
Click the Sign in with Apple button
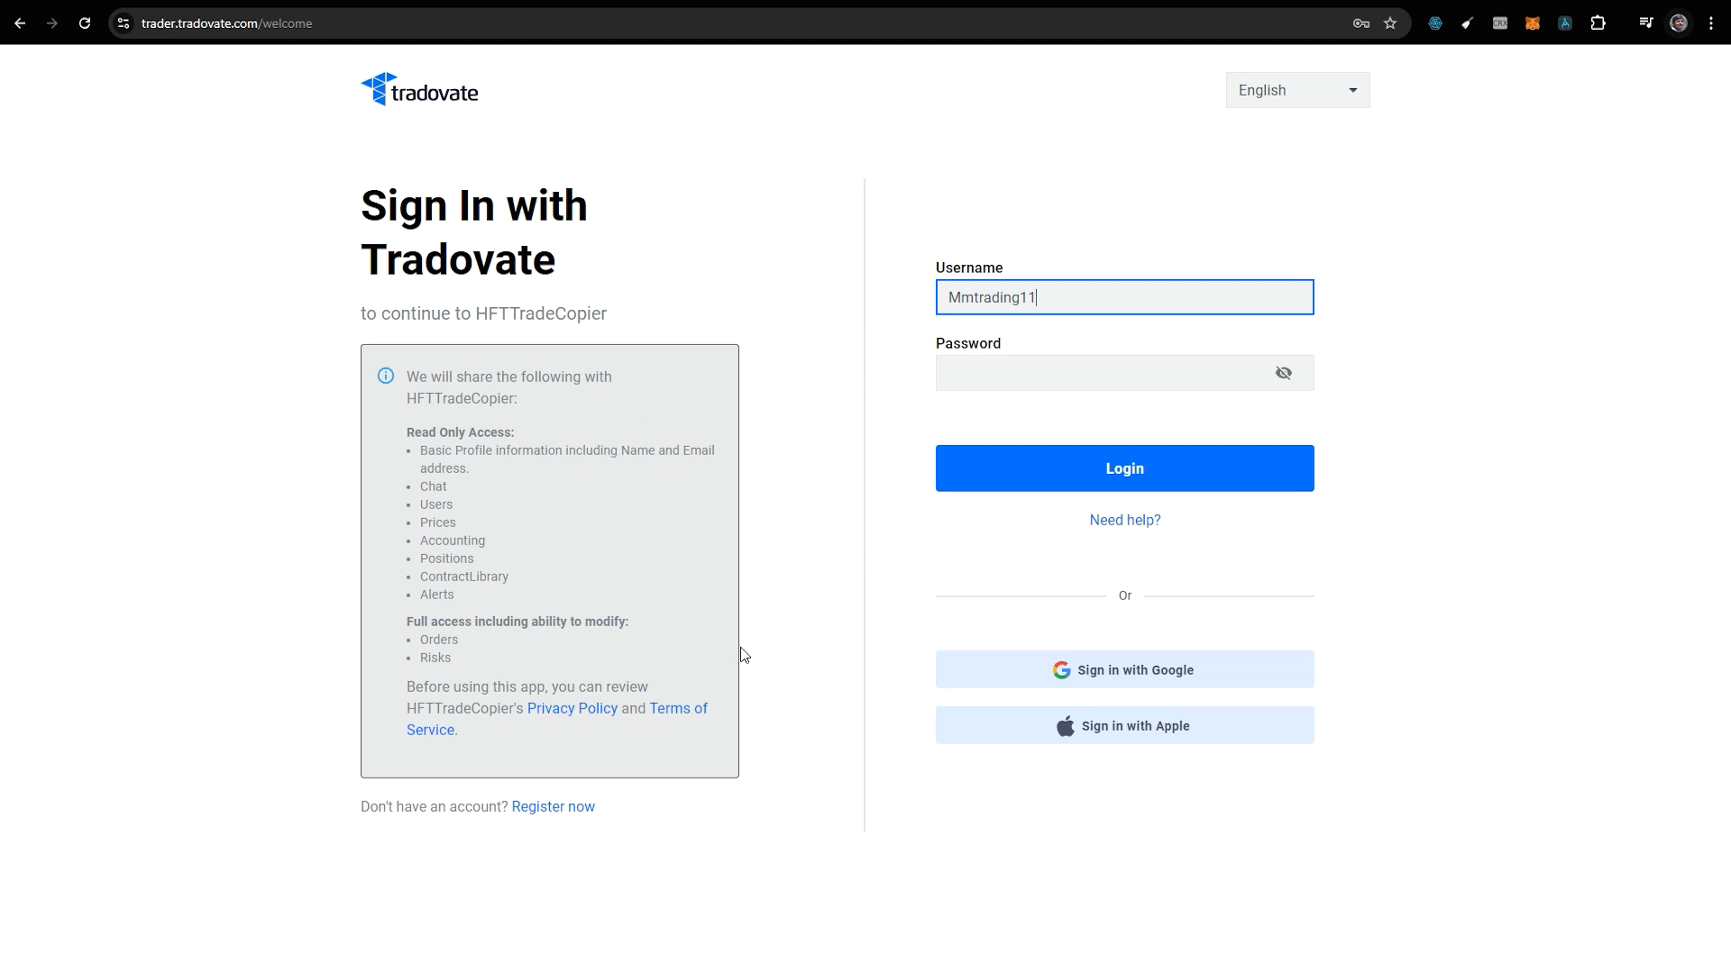[x=1123, y=726]
